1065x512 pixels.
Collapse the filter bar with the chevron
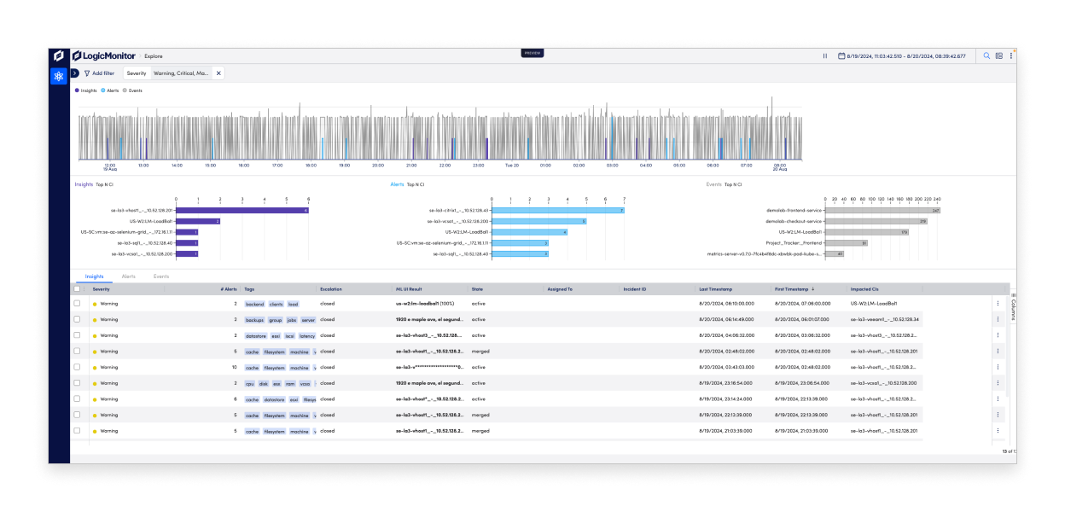[x=74, y=73]
